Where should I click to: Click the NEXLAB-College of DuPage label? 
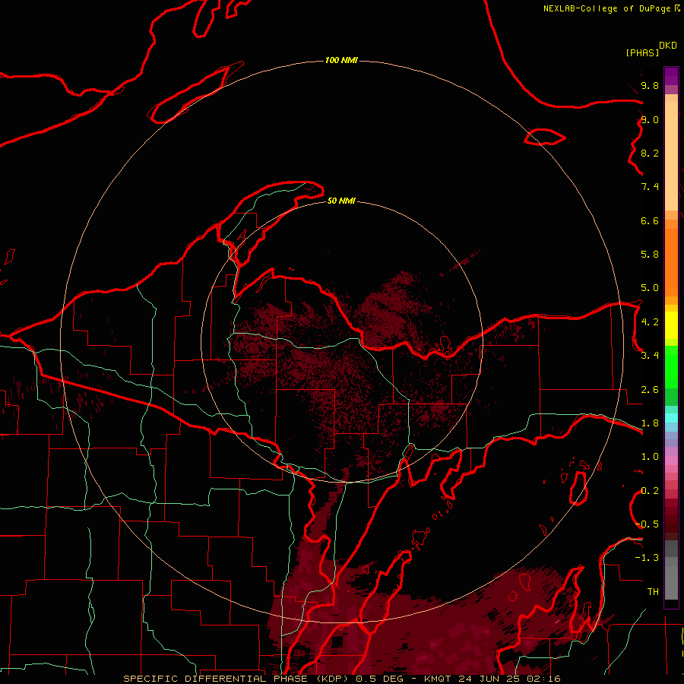607,8
